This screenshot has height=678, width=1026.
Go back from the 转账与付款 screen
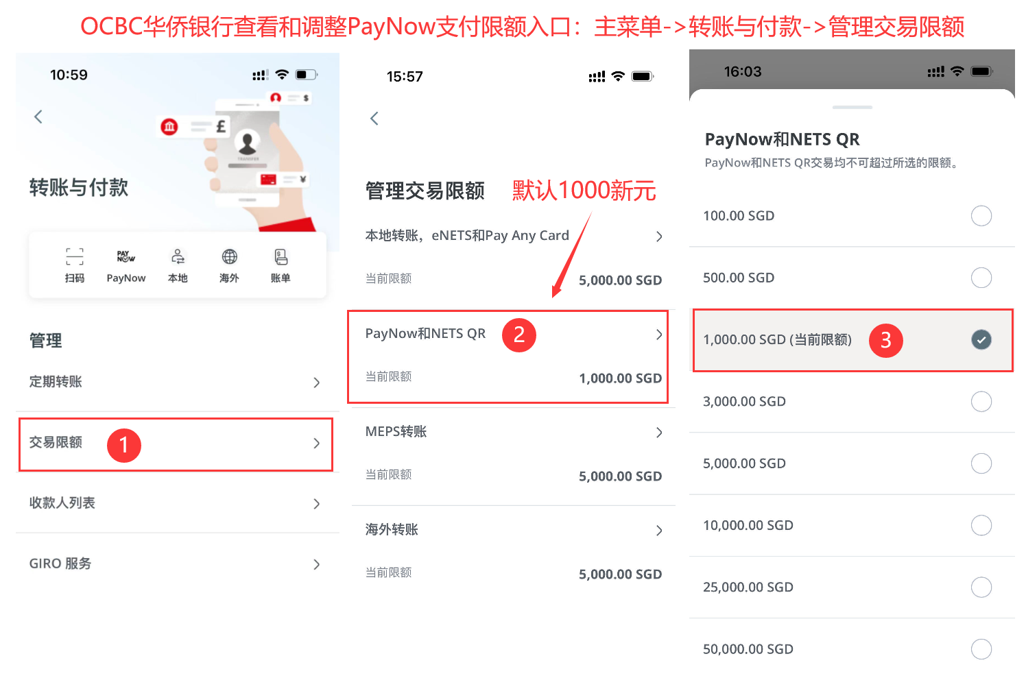[x=38, y=117]
